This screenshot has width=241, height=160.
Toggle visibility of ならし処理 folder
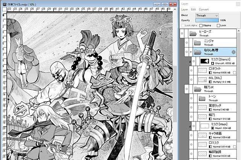pos(186,52)
